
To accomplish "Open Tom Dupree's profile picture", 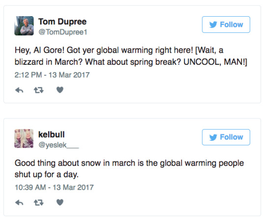I will click(24, 26).
